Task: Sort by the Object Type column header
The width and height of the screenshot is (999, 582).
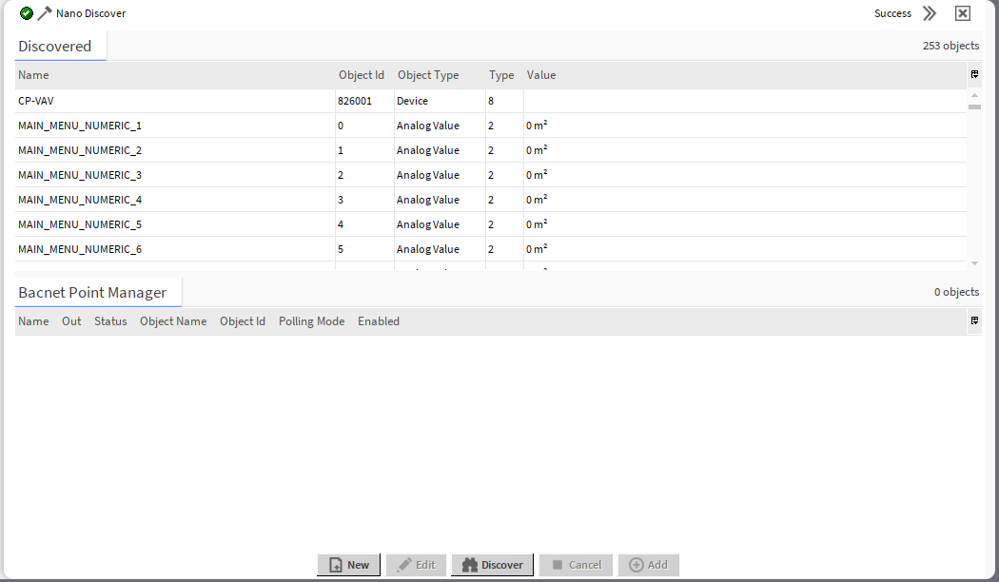Action: point(428,75)
